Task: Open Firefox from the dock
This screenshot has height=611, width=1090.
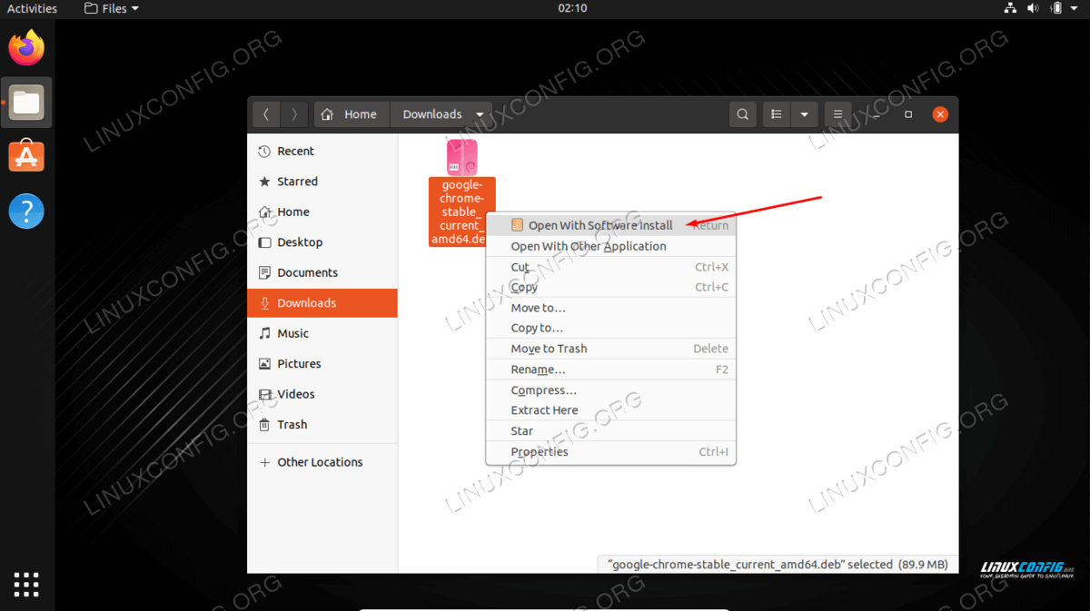Action: click(26, 48)
